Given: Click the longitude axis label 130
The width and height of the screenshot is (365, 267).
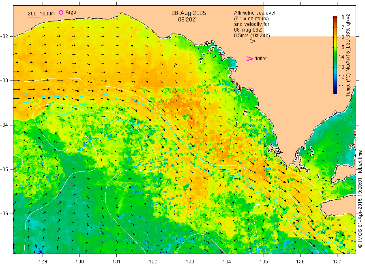Looking at the screenshot, I should pos(79,262).
